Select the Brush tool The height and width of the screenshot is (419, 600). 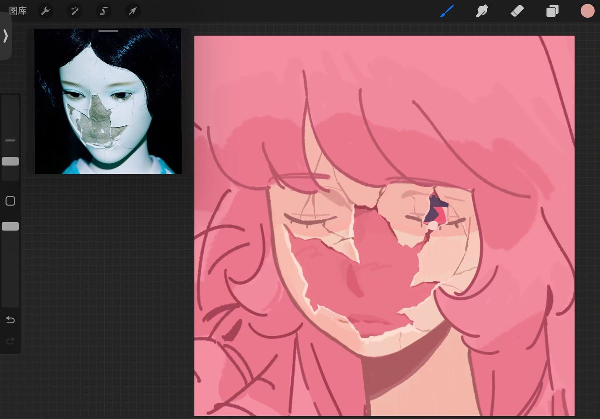pos(447,11)
